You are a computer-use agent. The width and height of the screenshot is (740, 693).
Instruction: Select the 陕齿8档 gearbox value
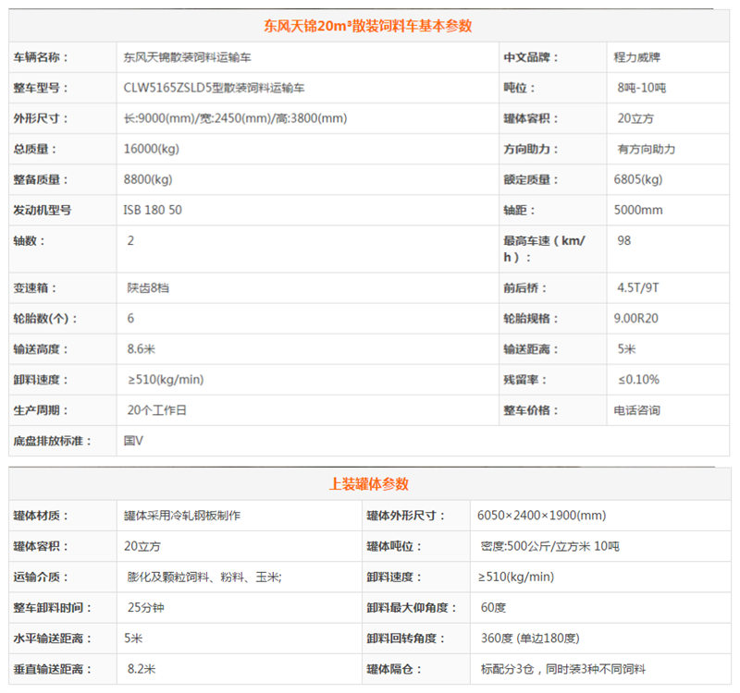(x=148, y=287)
